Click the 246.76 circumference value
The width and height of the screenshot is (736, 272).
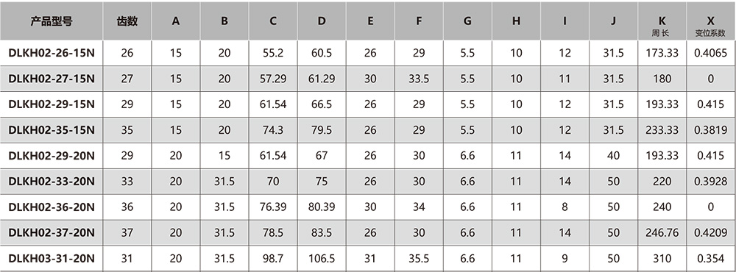pyautogui.click(x=662, y=232)
